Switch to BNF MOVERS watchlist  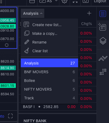[x=49, y=72]
